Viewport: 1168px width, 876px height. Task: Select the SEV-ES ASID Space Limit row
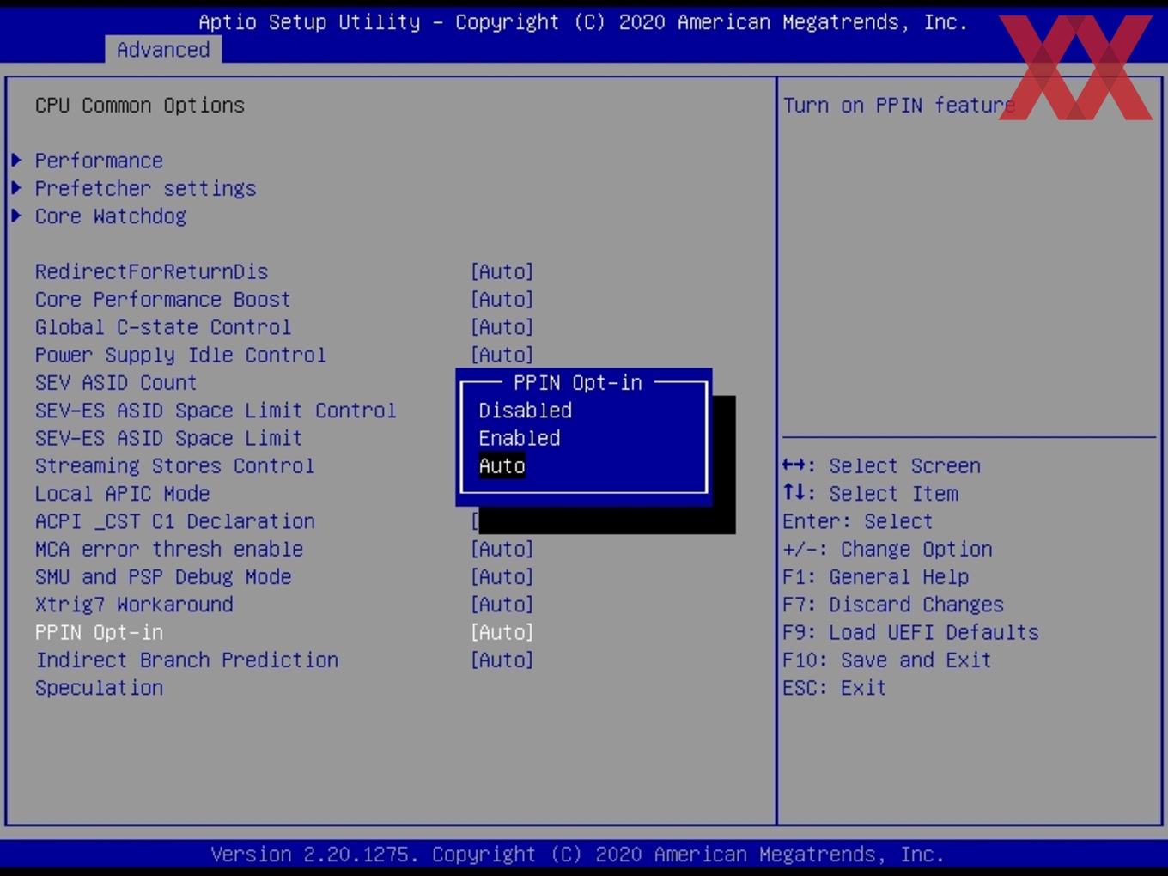[168, 438]
